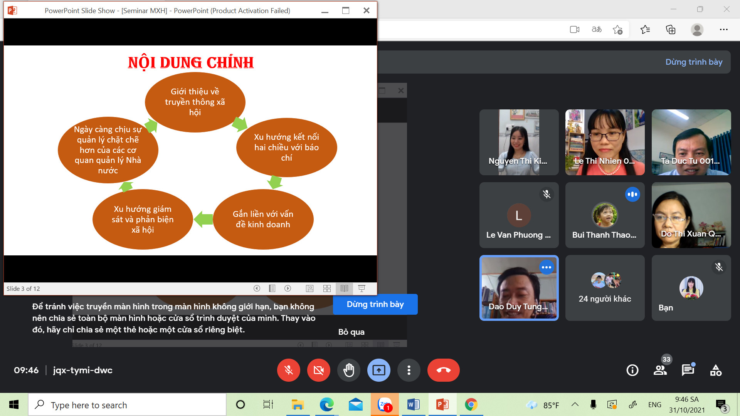Open the activities panel

click(716, 370)
